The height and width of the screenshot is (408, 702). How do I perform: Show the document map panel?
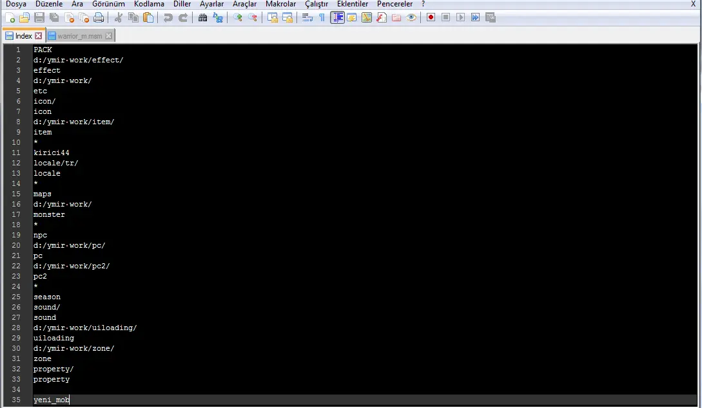click(367, 18)
